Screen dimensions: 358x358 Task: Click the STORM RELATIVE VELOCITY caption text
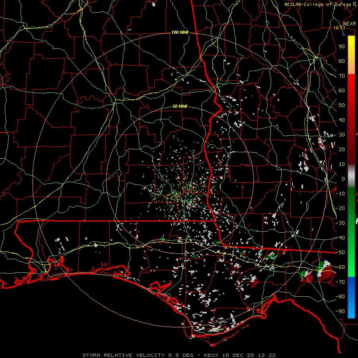click(x=123, y=355)
